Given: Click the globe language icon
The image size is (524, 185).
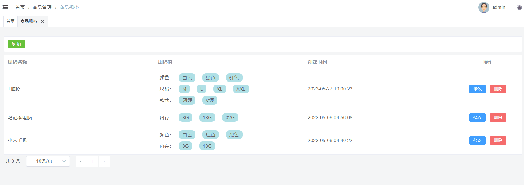Looking at the screenshot, I should (x=519, y=8).
